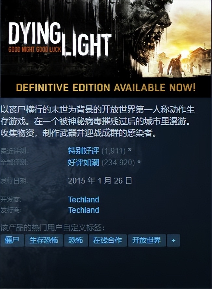Select the 在线合作 tag
This screenshot has height=289, width=212.
point(108,240)
